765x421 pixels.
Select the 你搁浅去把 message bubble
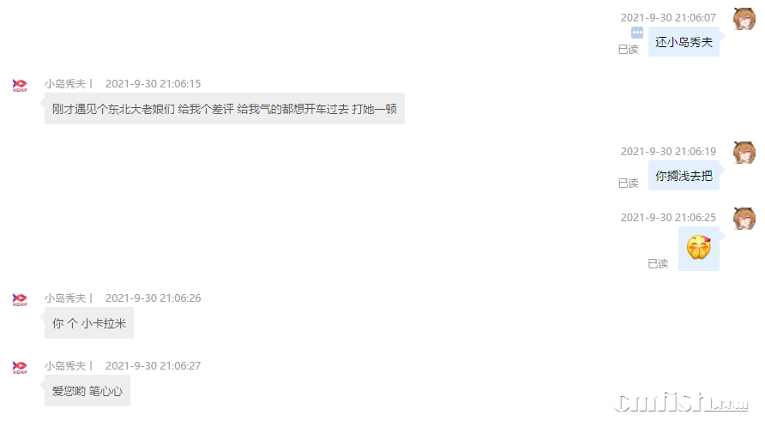(x=684, y=176)
